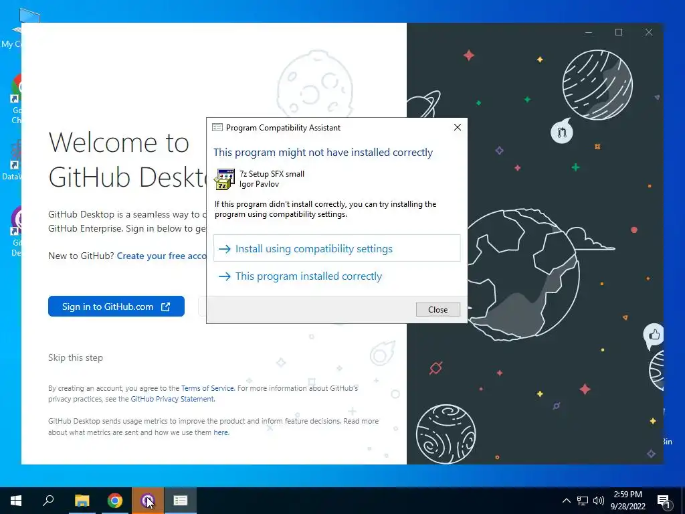Image resolution: width=685 pixels, height=514 pixels.
Task: Click 'This program might not have installed correctly' heading
Action: click(323, 153)
